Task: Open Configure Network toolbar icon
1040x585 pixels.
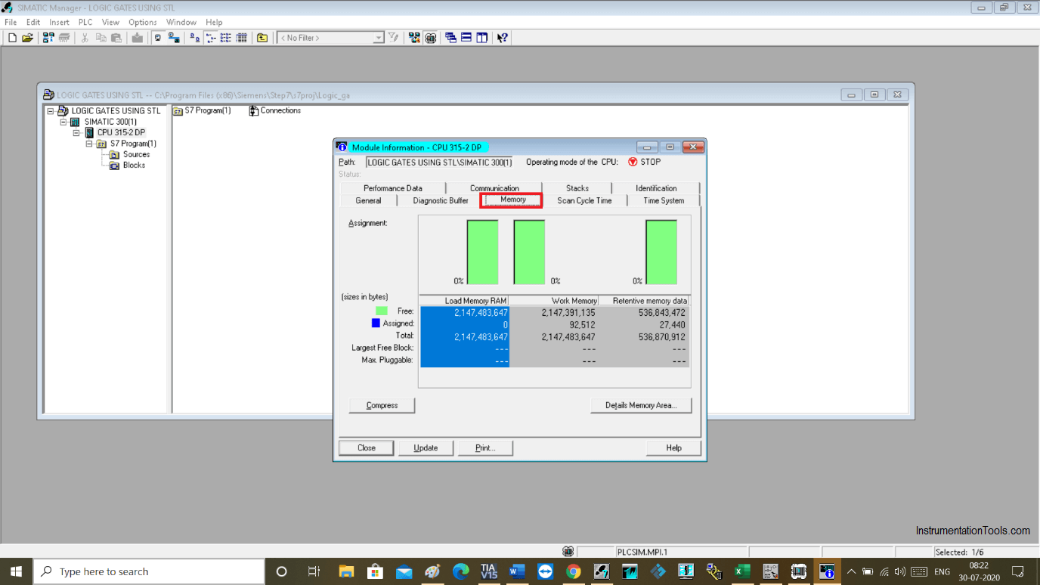Action: pos(414,38)
